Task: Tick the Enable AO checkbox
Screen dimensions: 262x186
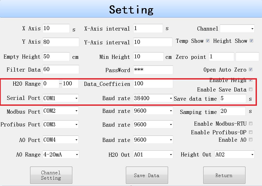Action: (x=251, y=140)
